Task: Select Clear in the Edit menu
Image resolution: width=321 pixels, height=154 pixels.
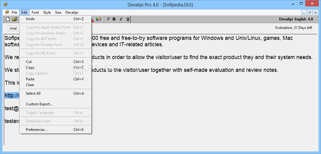Action: [x=55, y=85]
